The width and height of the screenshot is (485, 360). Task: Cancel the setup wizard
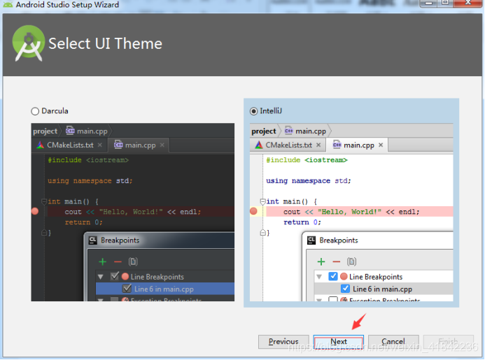click(393, 342)
